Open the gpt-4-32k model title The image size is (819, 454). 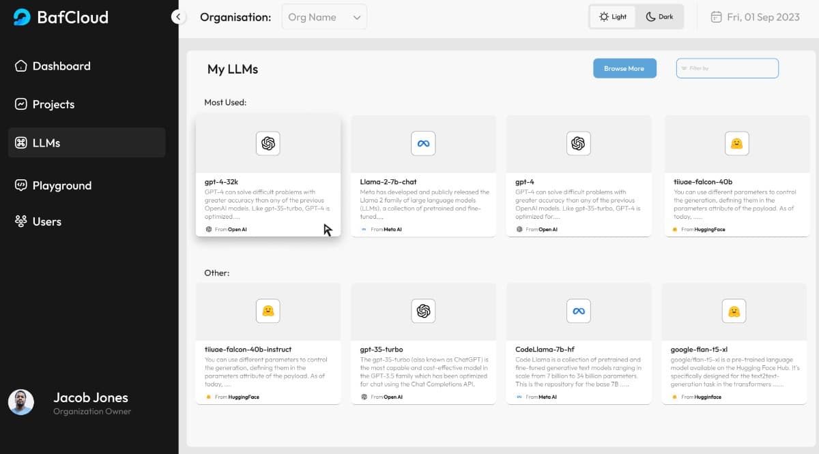point(220,182)
